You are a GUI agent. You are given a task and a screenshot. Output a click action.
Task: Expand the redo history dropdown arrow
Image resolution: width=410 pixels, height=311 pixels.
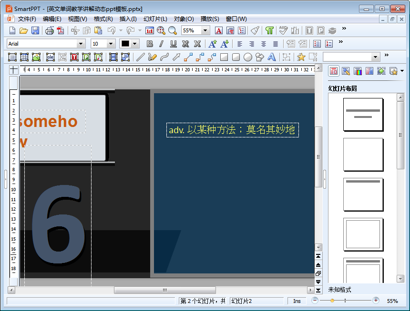coord(140,30)
